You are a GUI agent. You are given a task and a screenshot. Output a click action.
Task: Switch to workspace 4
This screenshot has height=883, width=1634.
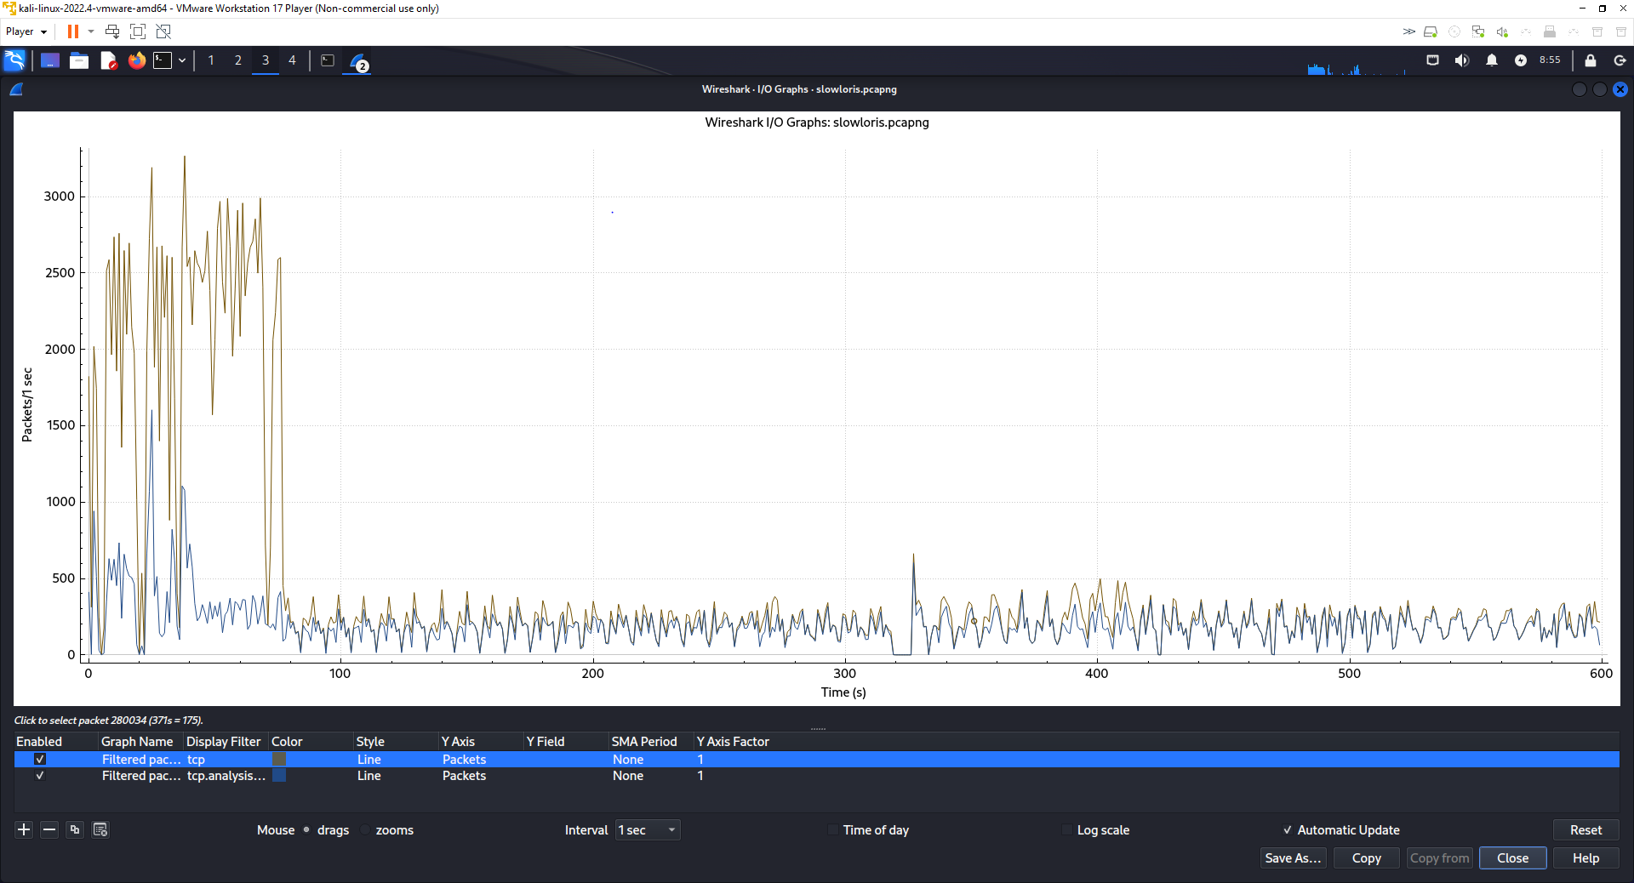click(x=292, y=60)
